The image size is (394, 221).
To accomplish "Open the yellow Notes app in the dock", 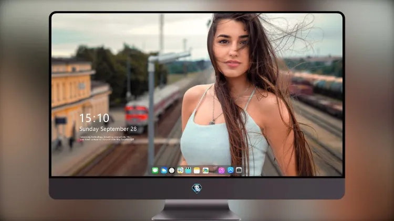I will point(197,170).
